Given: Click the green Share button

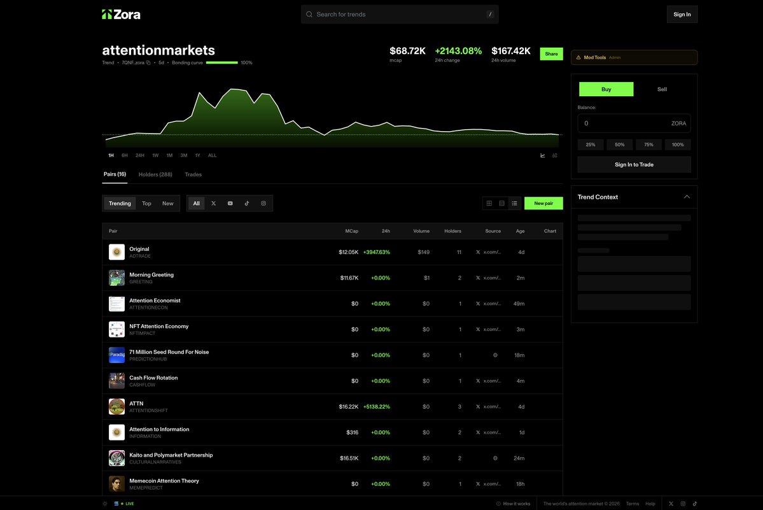Looking at the screenshot, I should click(551, 54).
